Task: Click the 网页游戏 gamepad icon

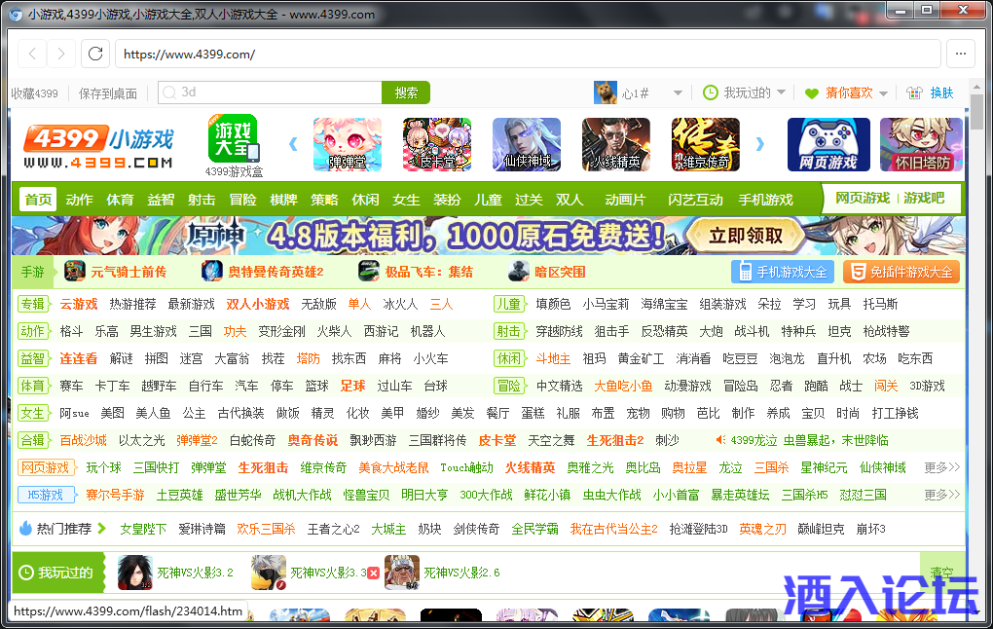Action: tap(828, 144)
